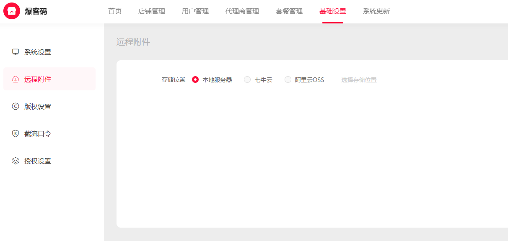
Task: Click the 选择存储位置 hint text
Action: [359, 80]
